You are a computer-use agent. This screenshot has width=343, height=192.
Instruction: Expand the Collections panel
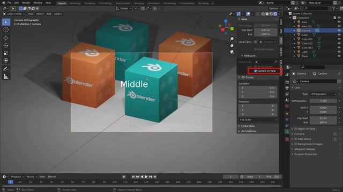point(248,126)
